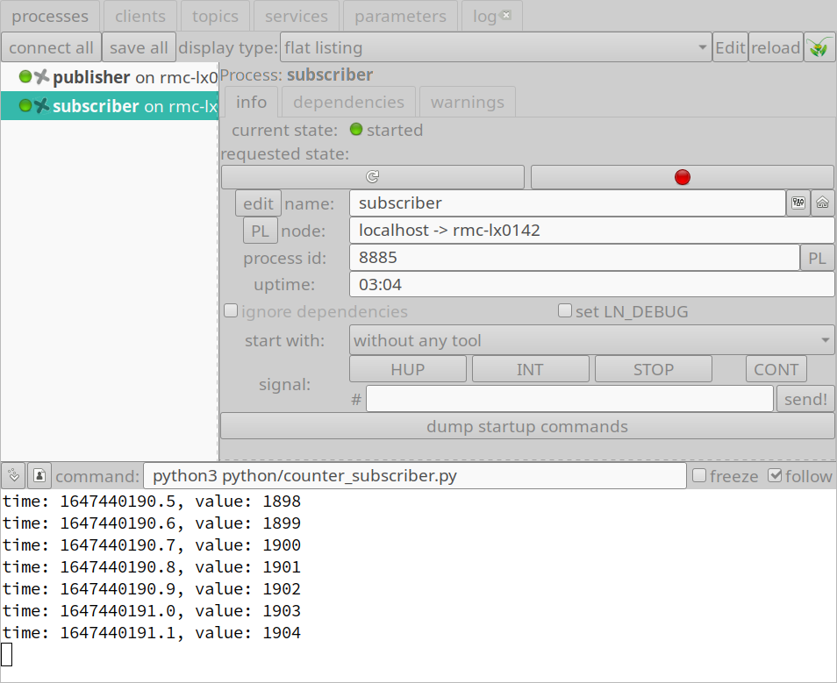
Task: Click the node field localhost -> rmc-lx0142
Action: pos(592,230)
